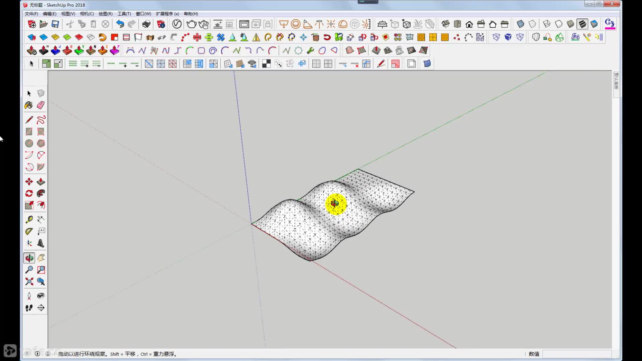The image size is (642, 361).
Task: Open the 绘图(R) menu
Action: pos(105,14)
